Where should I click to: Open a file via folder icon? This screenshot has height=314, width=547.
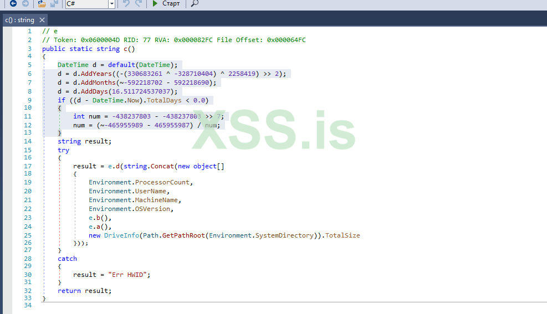pyautogui.click(x=42, y=3)
